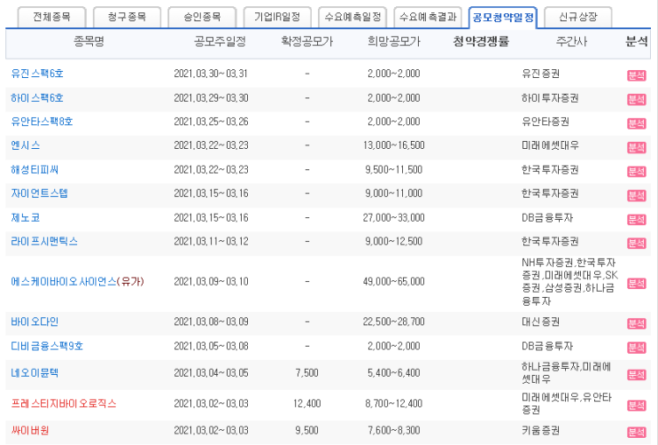Select the 공모청약일정 tab

click(x=503, y=18)
